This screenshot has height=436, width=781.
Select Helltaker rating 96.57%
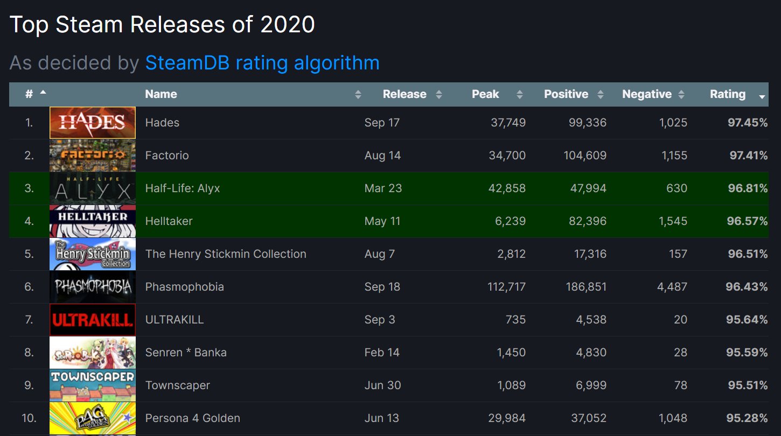point(748,221)
